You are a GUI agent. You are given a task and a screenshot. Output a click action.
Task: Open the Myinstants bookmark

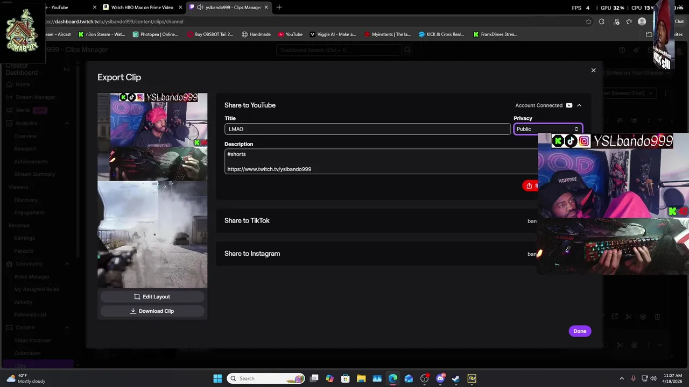click(388, 34)
